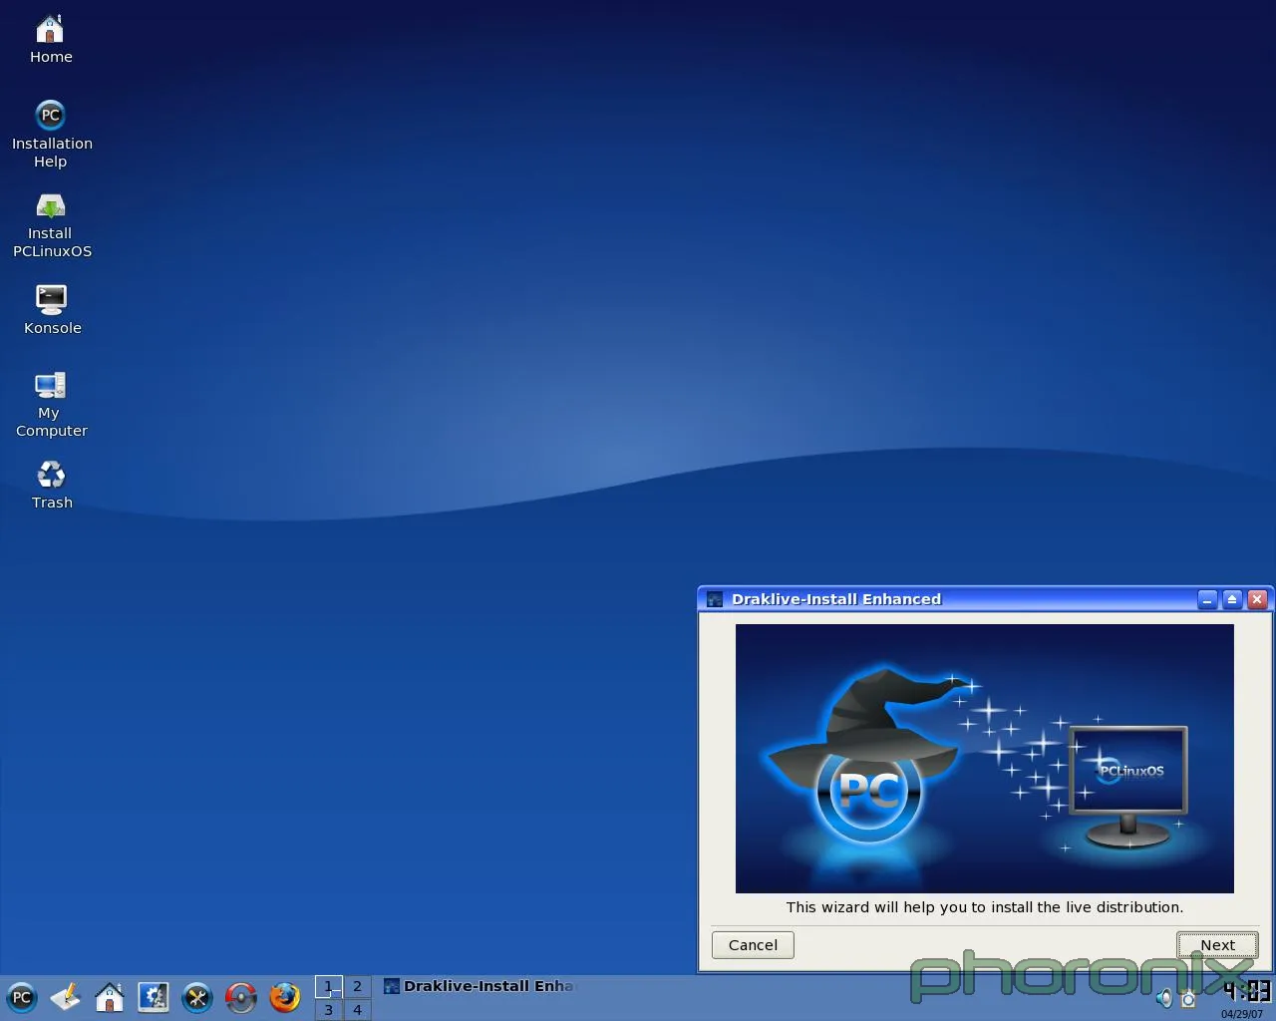Screen dimensions: 1276x1021
Task: Open the volume speaker tray icon
Action: 1163,998
